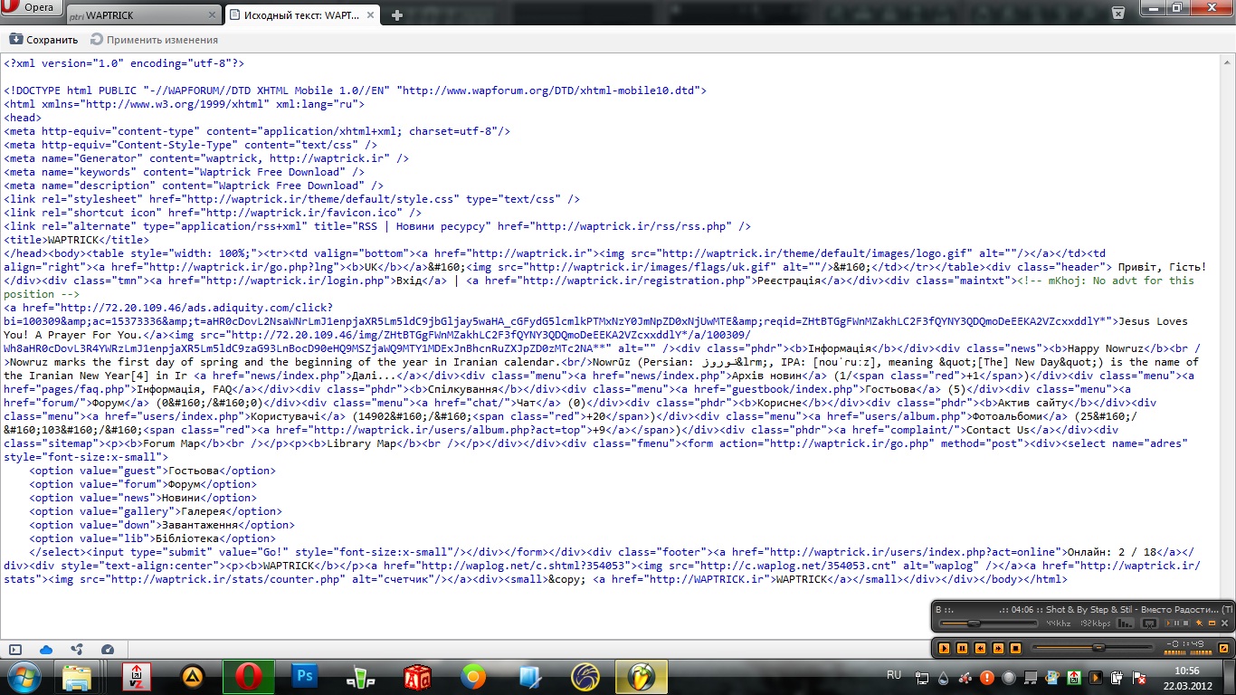Viewport: 1236px width, 695px height.
Task: Select the Исходный текст source tab
Action: click(299, 15)
